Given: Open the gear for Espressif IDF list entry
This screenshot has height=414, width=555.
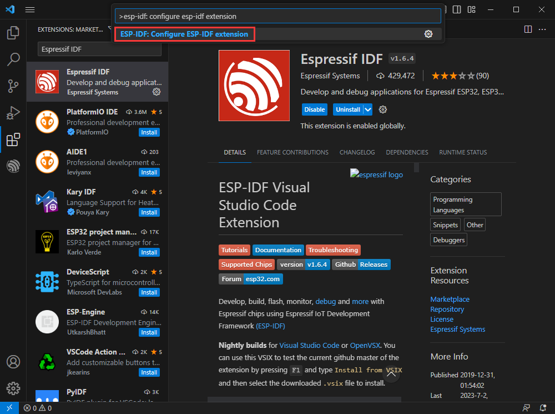Looking at the screenshot, I should click(x=157, y=92).
